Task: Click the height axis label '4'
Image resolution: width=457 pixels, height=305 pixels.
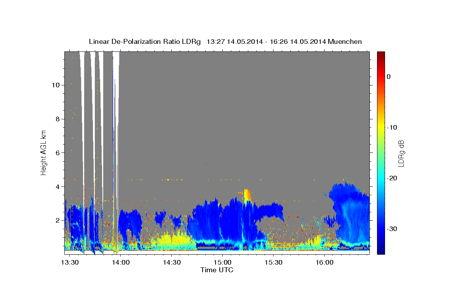Action: [57, 187]
